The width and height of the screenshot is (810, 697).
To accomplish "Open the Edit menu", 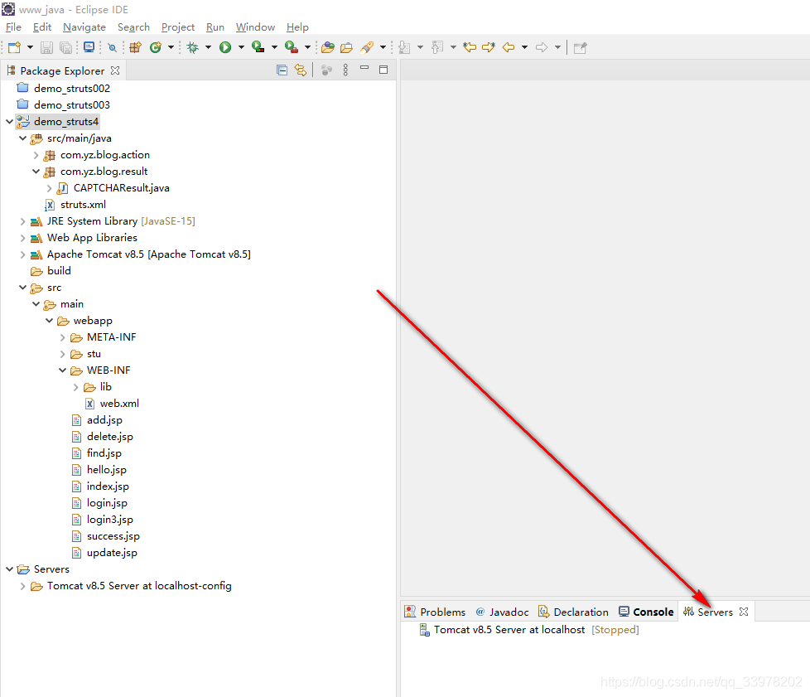I will (42, 27).
